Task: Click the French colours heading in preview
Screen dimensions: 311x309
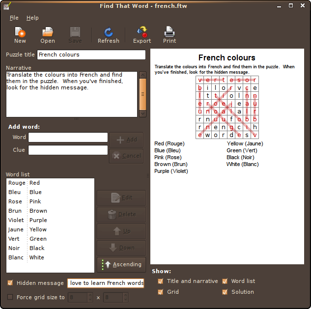Action: tap(226, 57)
